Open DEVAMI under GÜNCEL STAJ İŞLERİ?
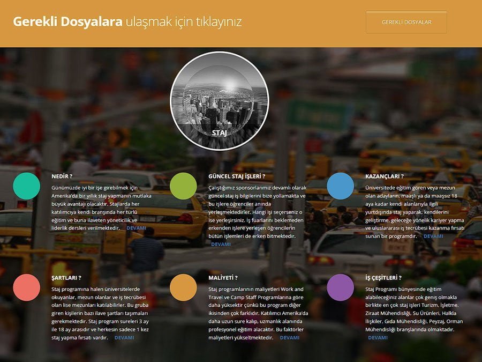Screen dimensions: 482x362 [220, 243]
